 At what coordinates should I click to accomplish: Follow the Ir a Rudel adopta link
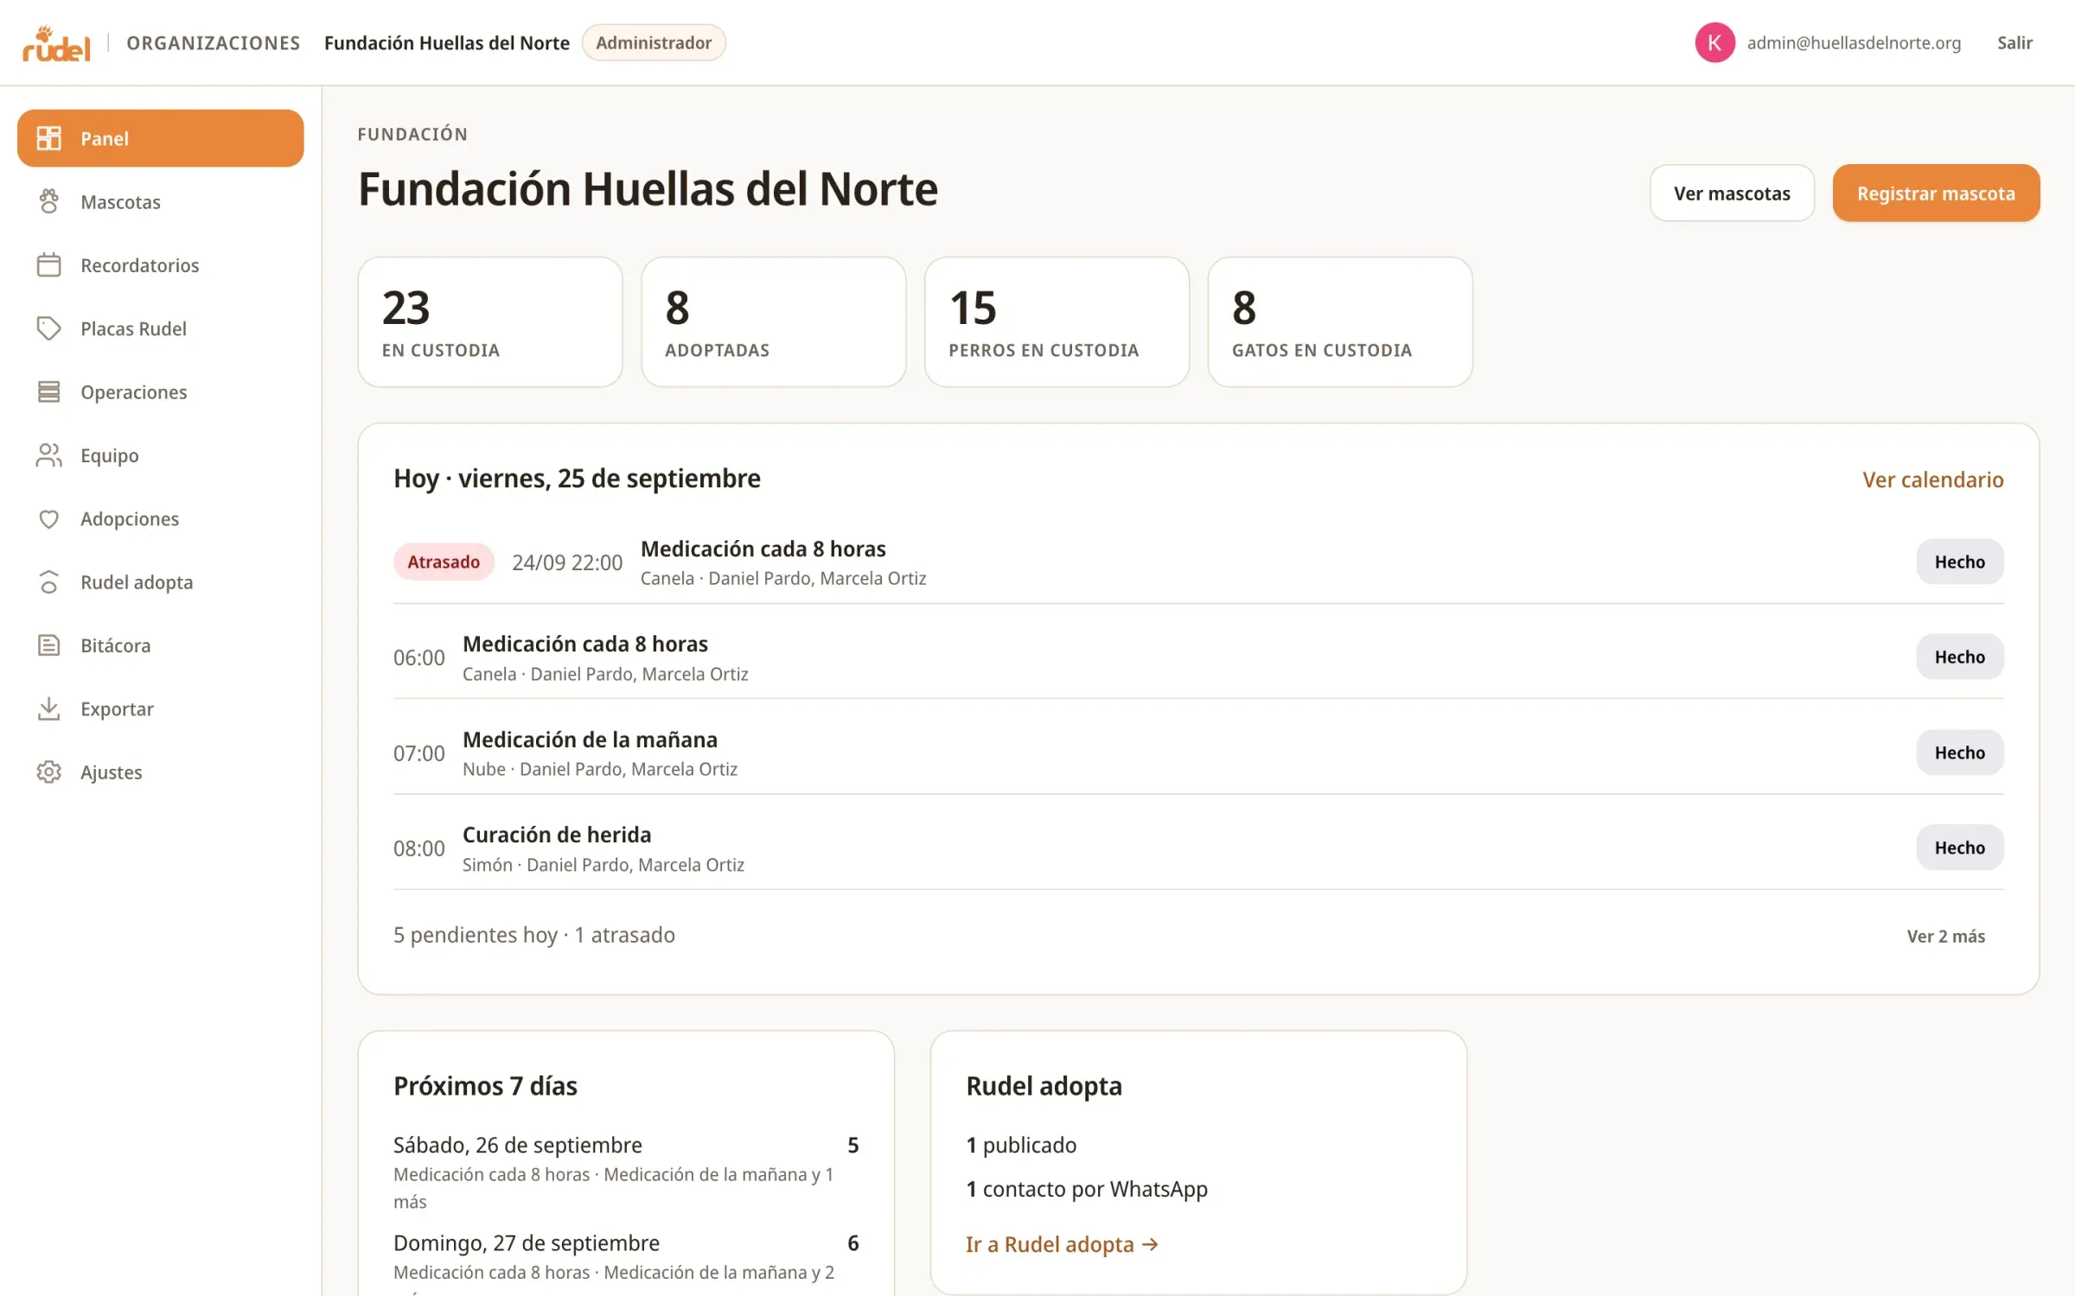tap(1062, 1244)
